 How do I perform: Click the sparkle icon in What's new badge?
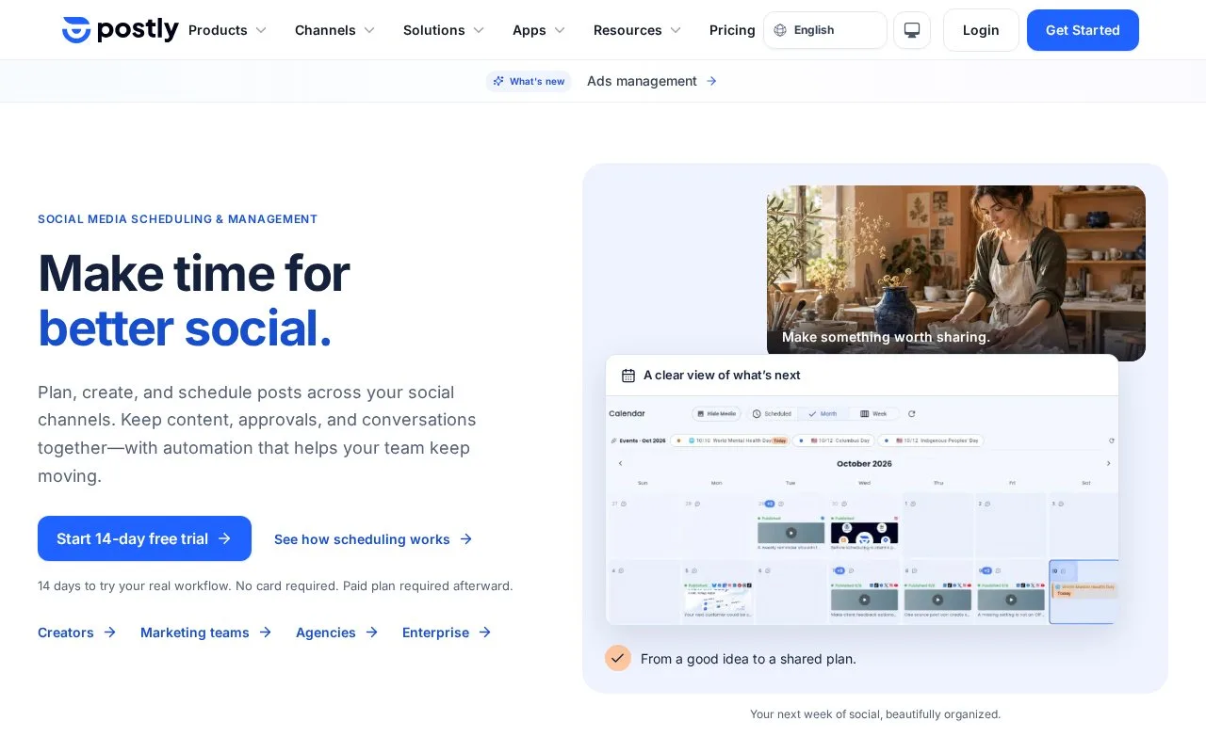coord(498,81)
